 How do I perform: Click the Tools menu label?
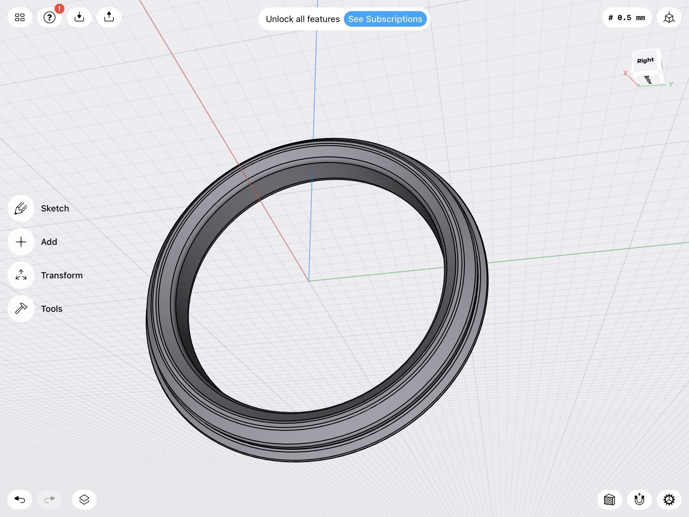(x=52, y=308)
